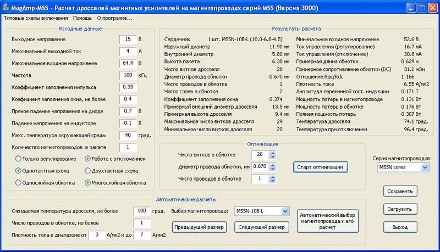Focus the Плотность тока lower limit field
The width and height of the screenshot is (440, 252).
(97, 235)
